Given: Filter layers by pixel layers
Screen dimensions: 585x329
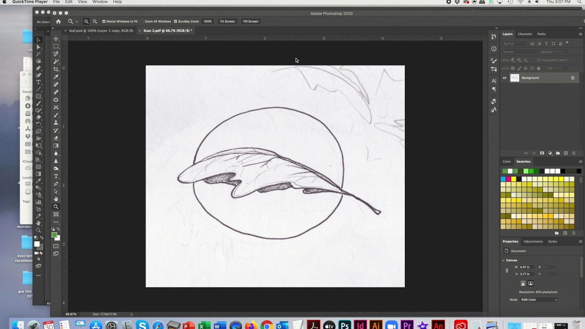Looking at the screenshot, I should click(x=532, y=43).
